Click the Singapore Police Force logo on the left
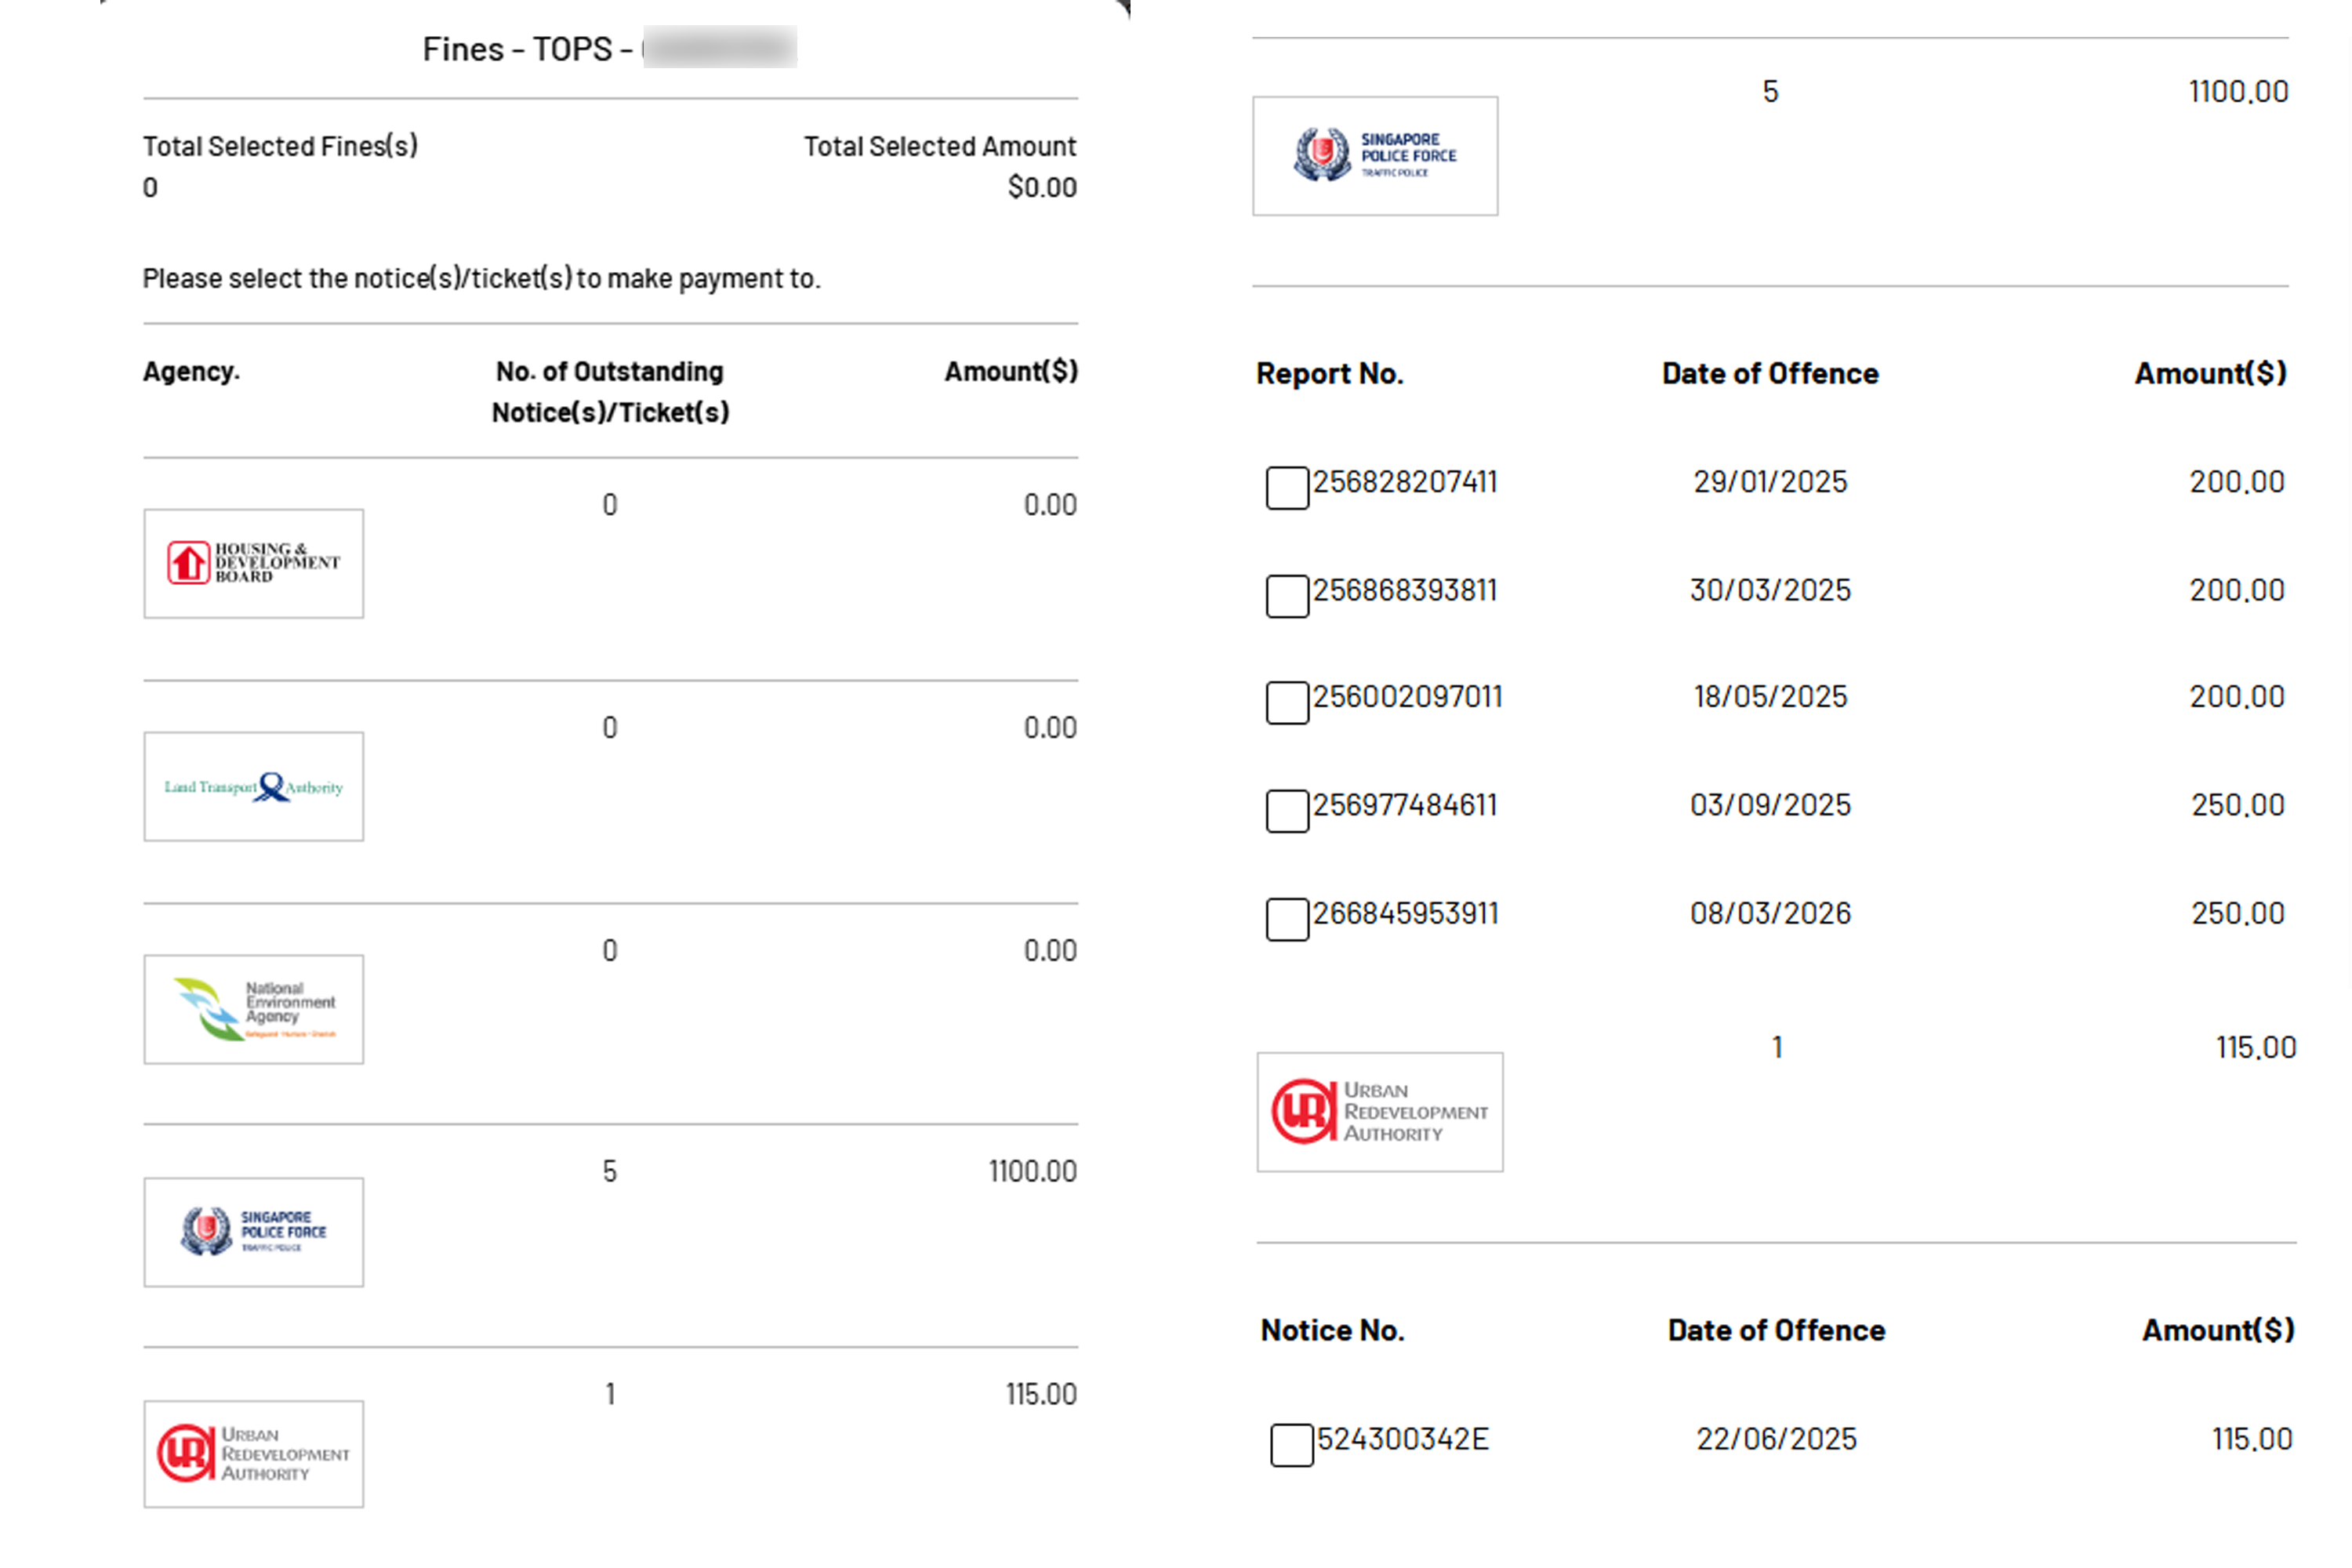This screenshot has width=2352, height=1568. click(252, 1233)
